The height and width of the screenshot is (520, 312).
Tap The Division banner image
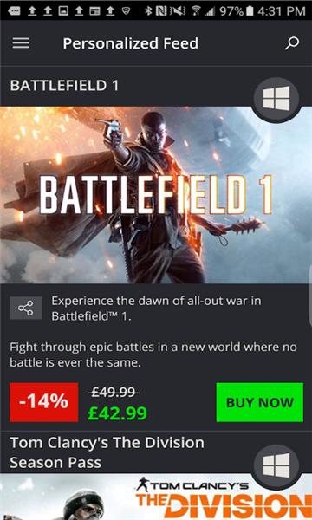pos(156,497)
